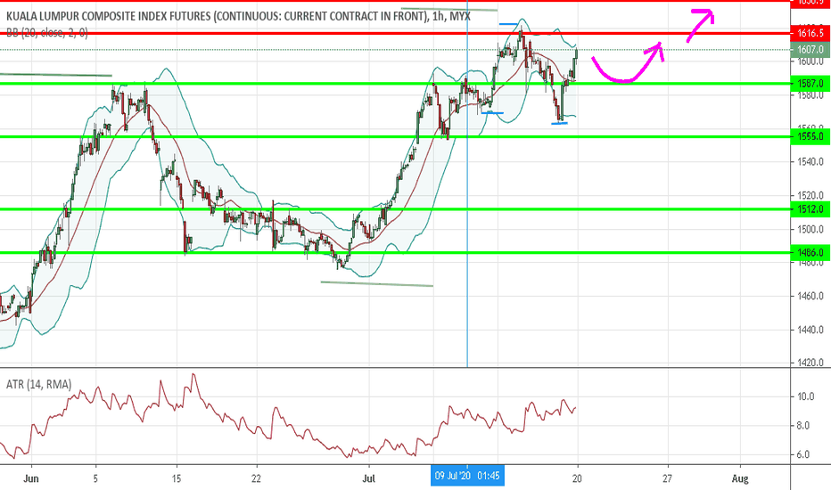Click the red 1616.5 price label

(810, 33)
